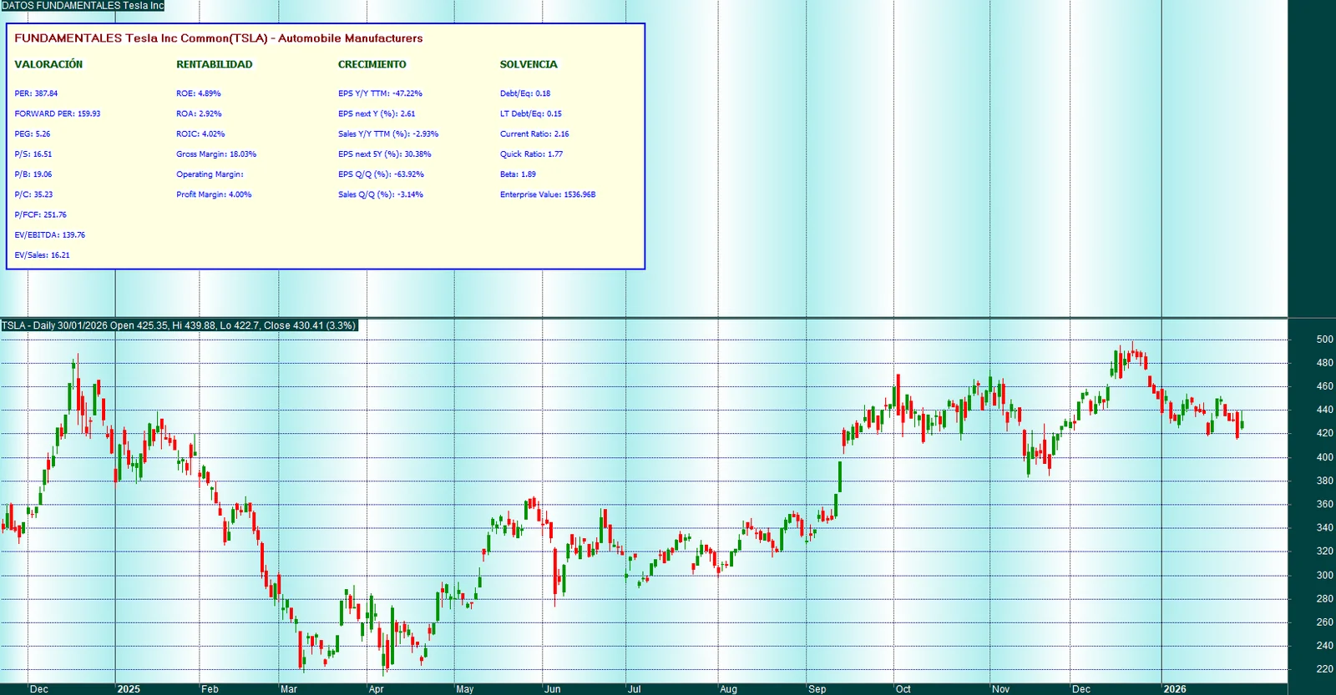
Task: Click the Jul label on time axis
Action: click(635, 689)
